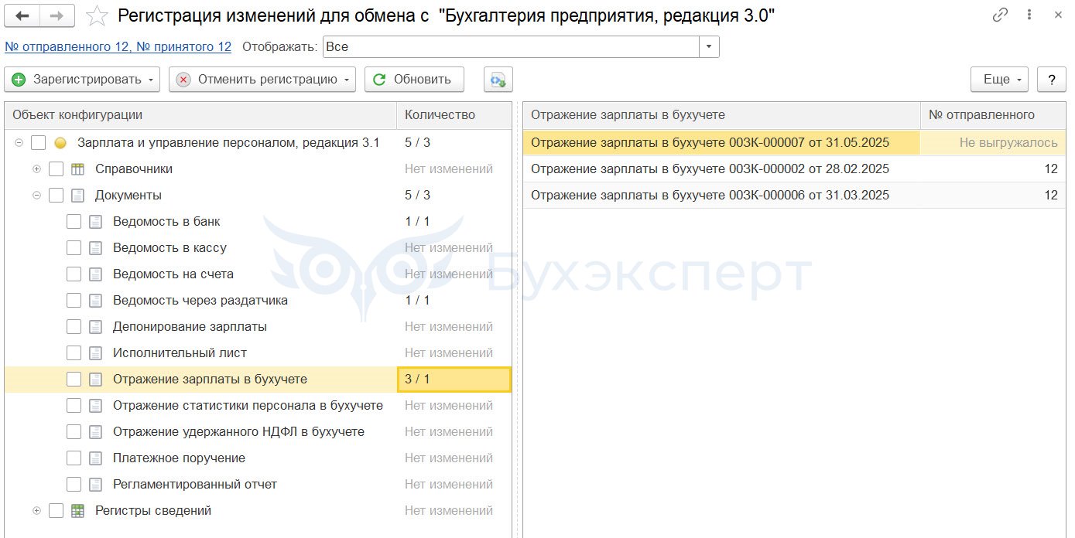Tick the Регистры сведений checkbox
1075x538 pixels.
[x=56, y=511]
